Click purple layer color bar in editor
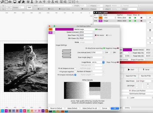The height and width of the screenshot is (113, 153). pos(64,29)
